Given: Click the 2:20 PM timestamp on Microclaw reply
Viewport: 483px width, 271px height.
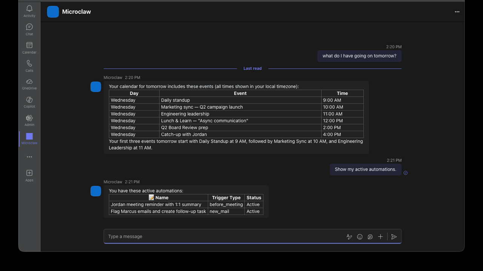Looking at the screenshot, I should tap(132, 78).
